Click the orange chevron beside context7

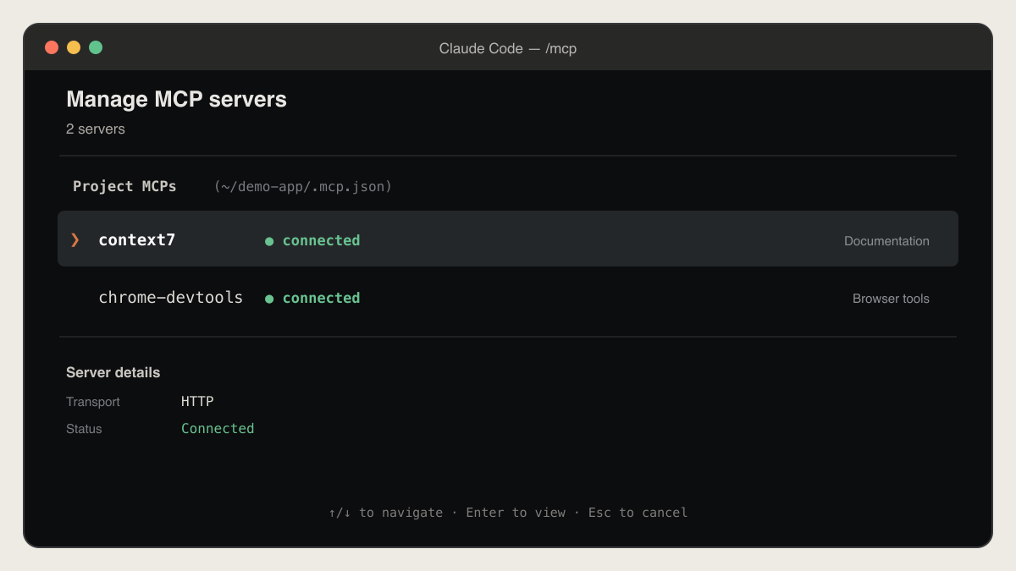pos(75,240)
